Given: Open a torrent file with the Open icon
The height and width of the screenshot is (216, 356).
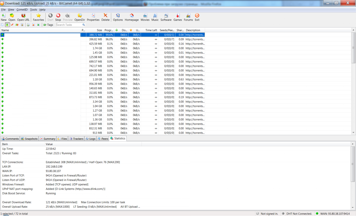Looking at the screenshot, I should coord(12,17).
